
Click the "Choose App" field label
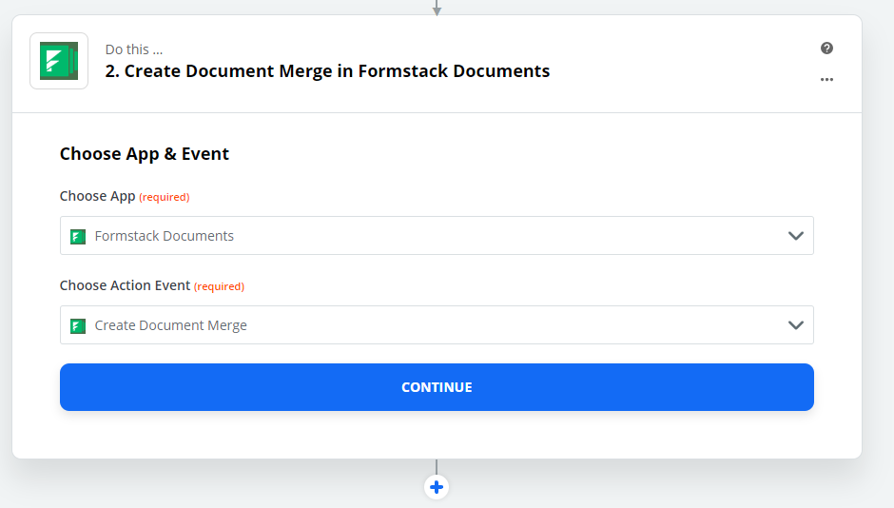pos(97,196)
